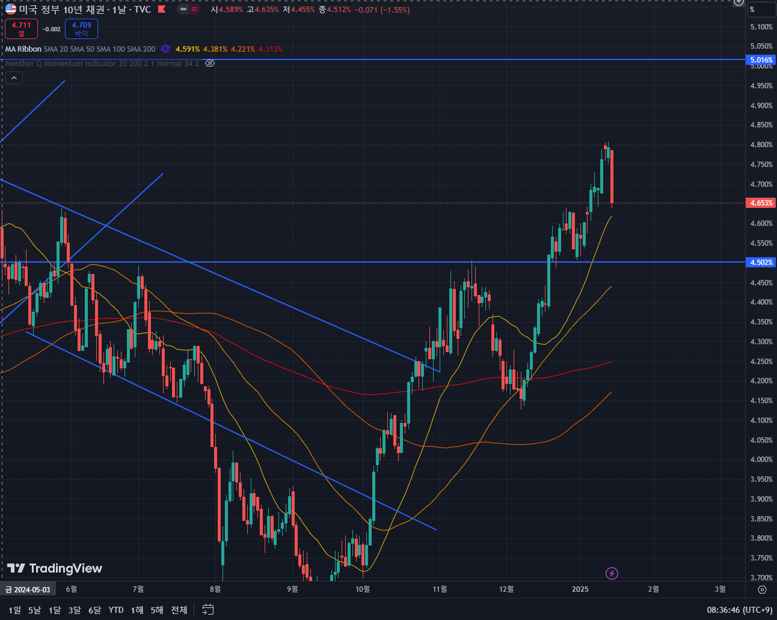Show the hidden Menthor Q Momentum indicator
Viewport: 777px width, 620px height.
coord(210,63)
